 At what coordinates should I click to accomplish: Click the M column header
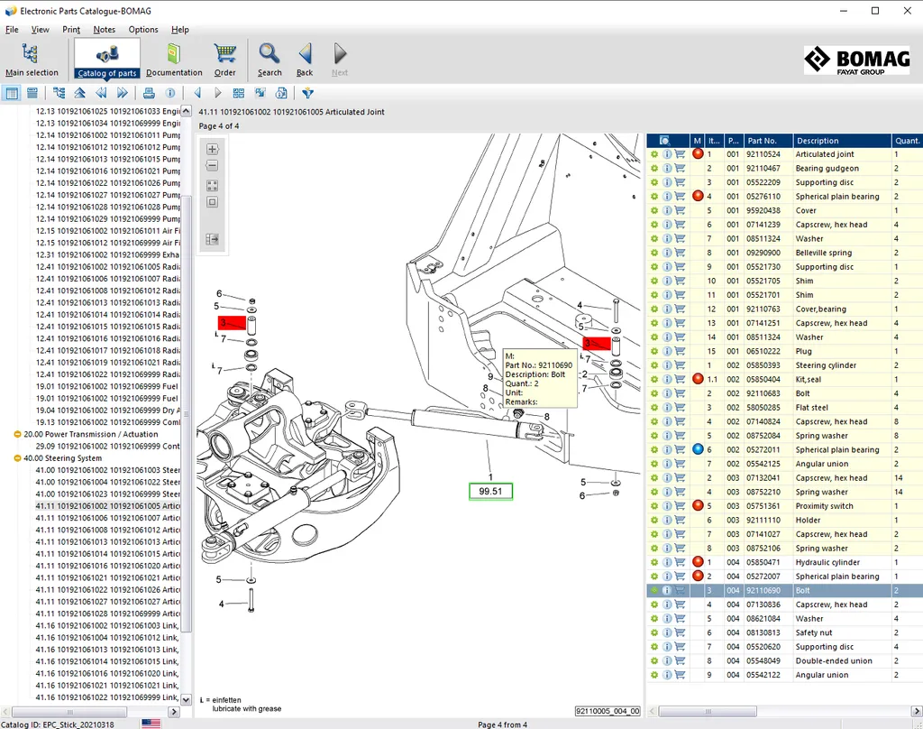click(698, 141)
